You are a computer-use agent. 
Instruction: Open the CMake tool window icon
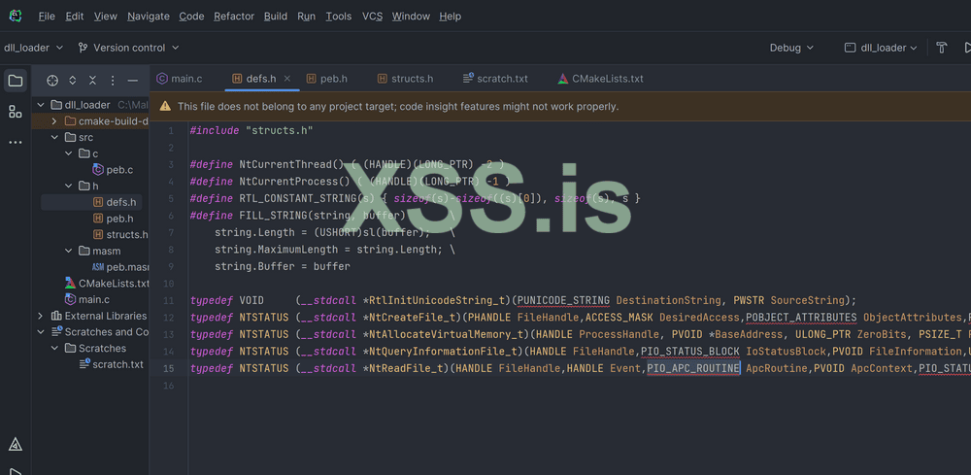16,444
